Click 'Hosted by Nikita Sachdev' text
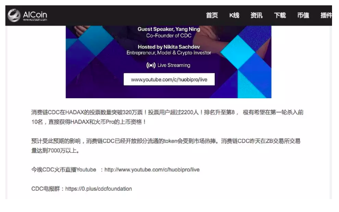The image size is (339, 212). 169,47
